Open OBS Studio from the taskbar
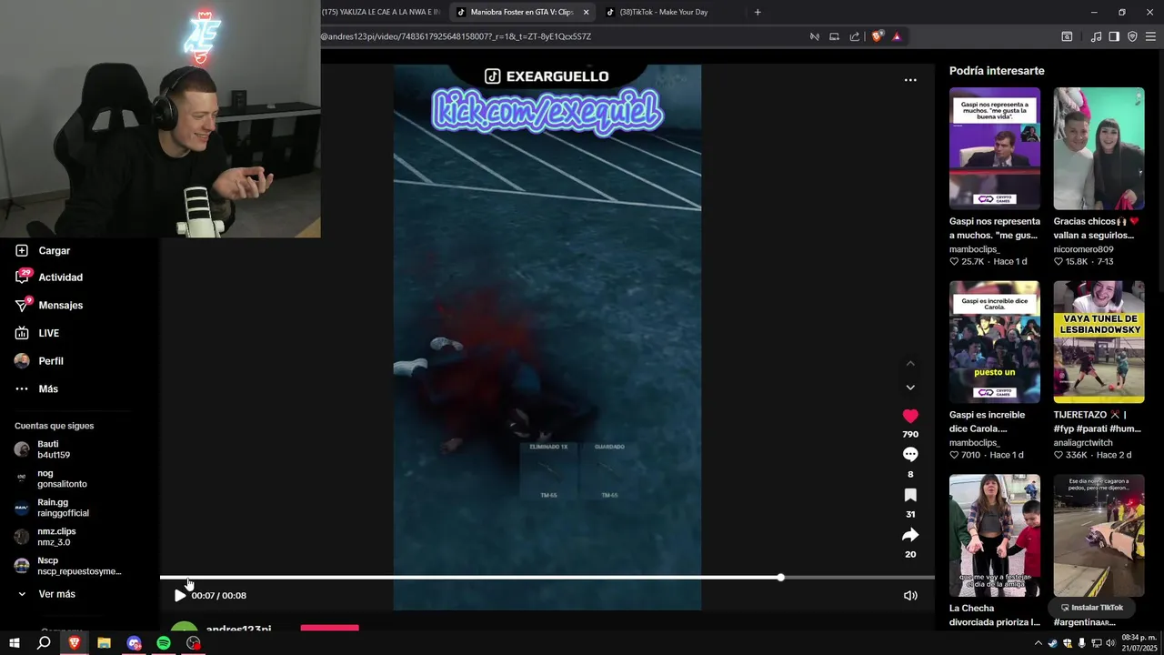 click(x=194, y=643)
